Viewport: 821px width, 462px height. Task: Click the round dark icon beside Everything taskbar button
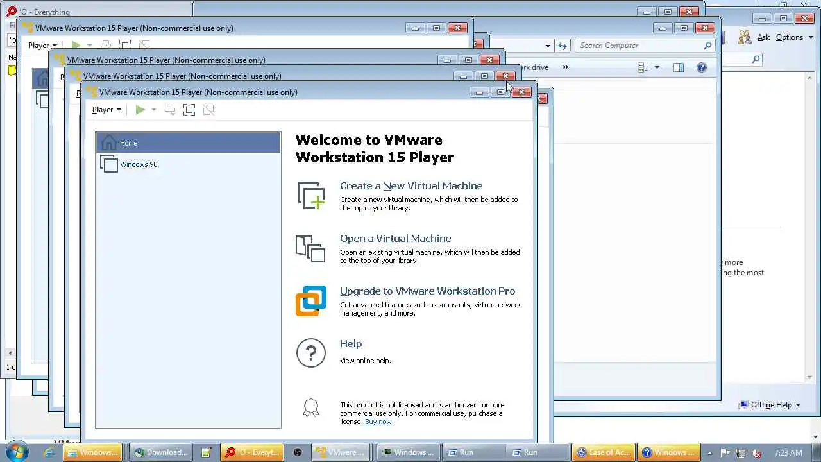tap(298, 452)
